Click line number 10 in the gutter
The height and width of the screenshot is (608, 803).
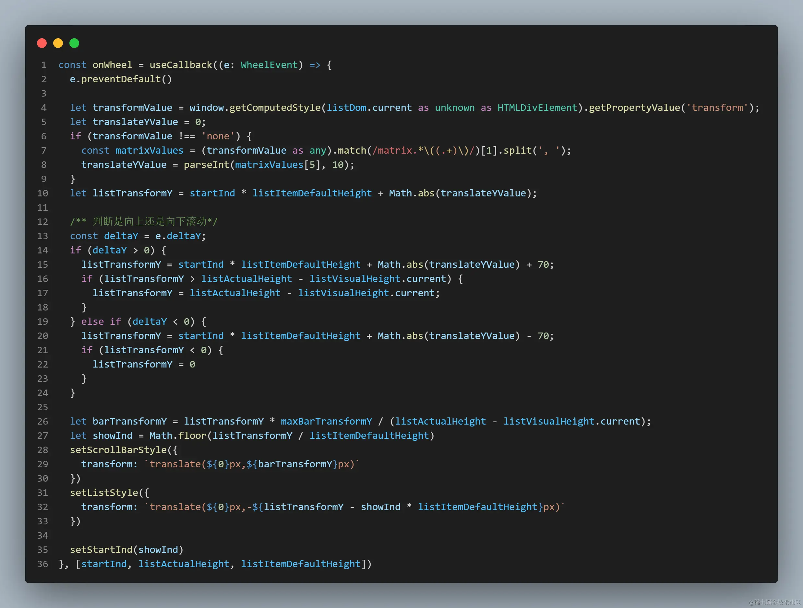42,193
